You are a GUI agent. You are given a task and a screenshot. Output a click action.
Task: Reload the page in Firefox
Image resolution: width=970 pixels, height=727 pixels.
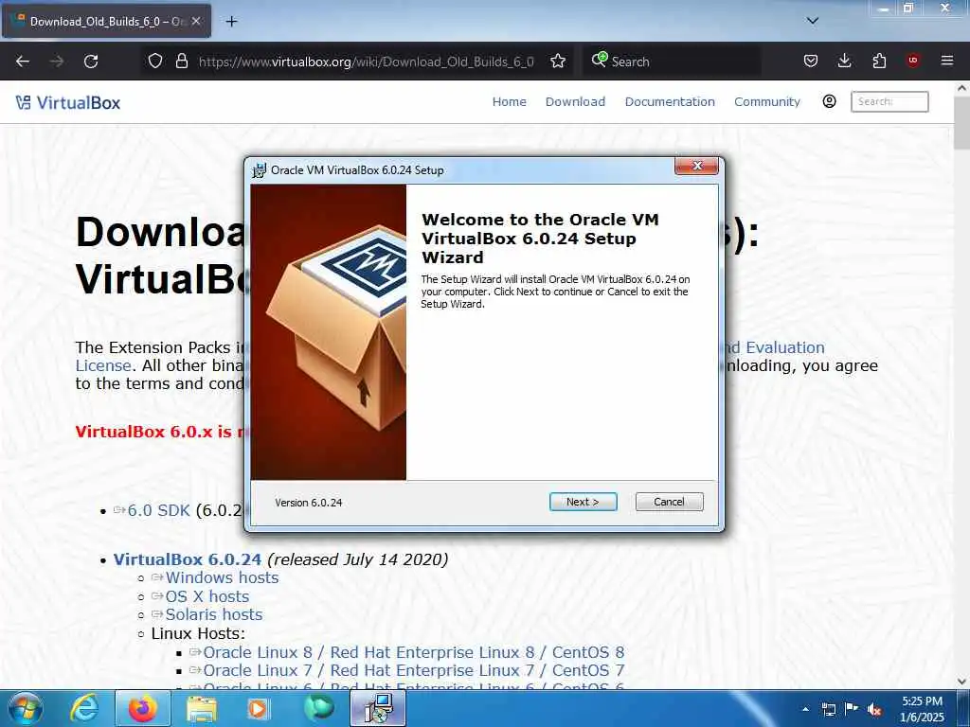coord(91,62)
